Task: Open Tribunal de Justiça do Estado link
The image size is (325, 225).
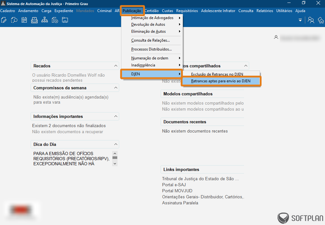Action: [200, 179]
